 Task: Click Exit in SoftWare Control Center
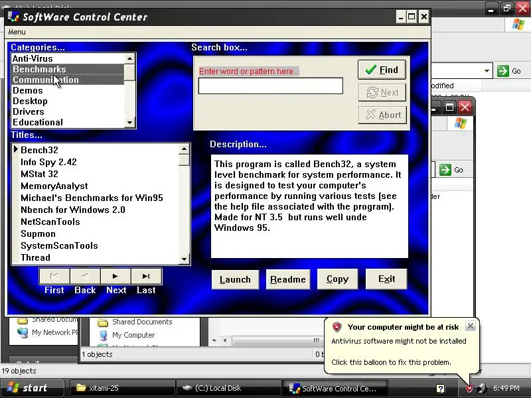[x=386, y=279]
